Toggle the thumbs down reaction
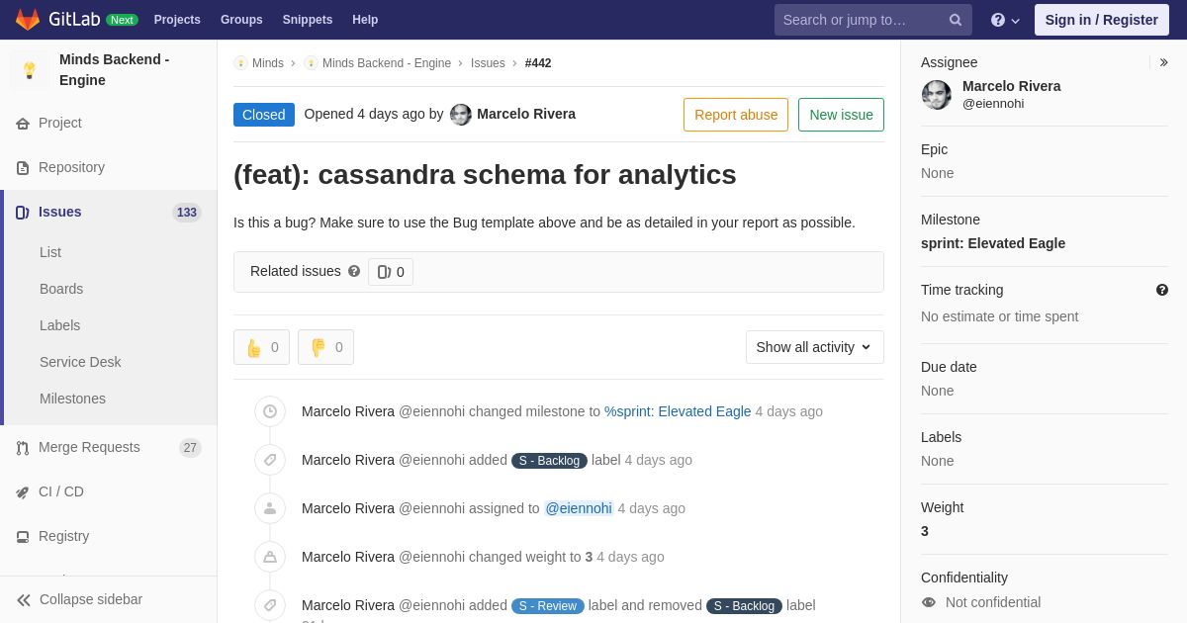This screenshot has height=623, width=1187. coord(325,347)
